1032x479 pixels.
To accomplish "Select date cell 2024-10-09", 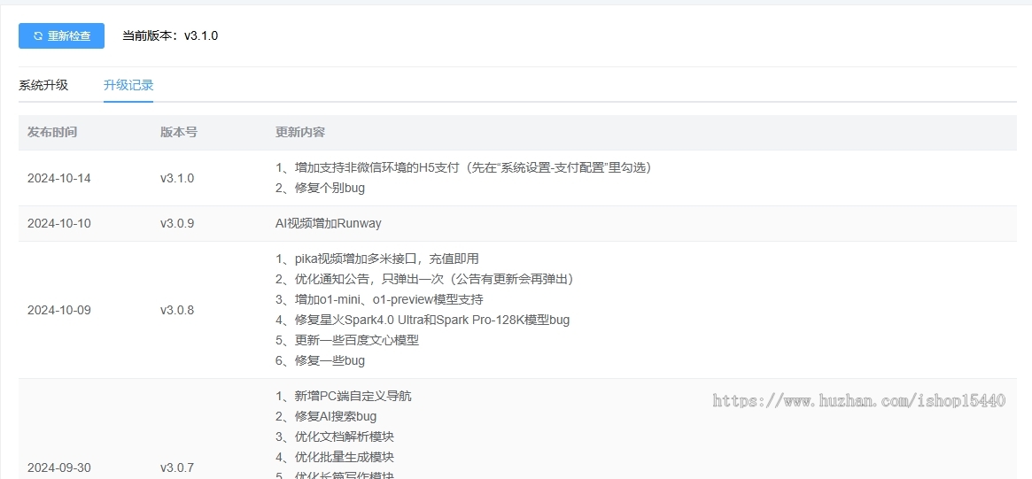I will click(59, 310).
